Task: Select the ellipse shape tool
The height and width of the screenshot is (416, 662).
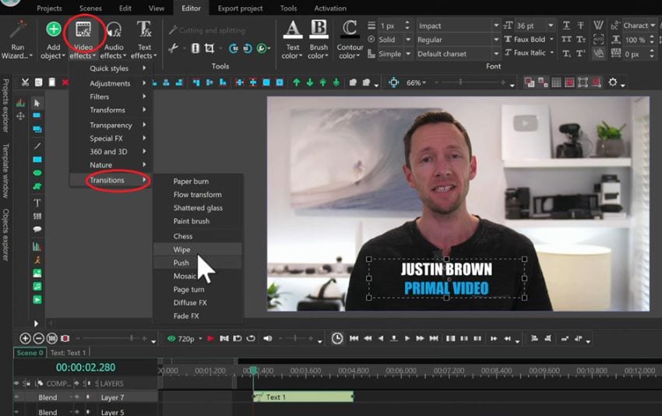Action: 37,173
